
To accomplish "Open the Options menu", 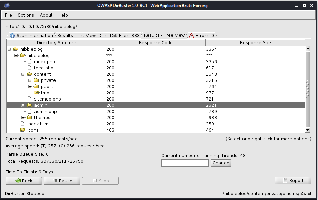I will coord(26,15).
